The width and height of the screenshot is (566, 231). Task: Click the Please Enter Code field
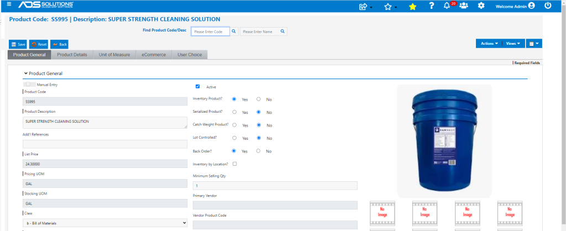coord(211,32)
